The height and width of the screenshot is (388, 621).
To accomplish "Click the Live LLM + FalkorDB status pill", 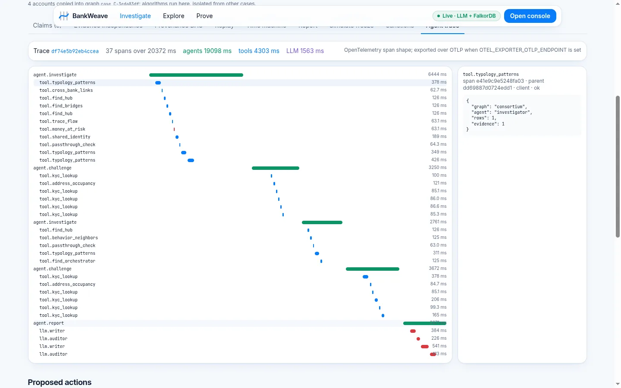I will [x=466, y=16].
